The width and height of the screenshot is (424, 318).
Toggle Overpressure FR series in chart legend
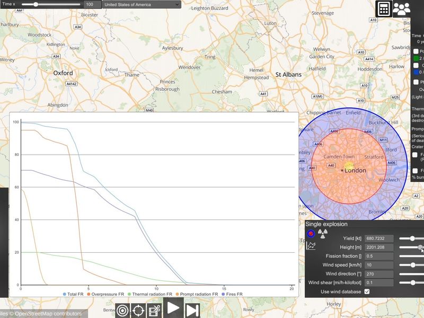point(105,294)
